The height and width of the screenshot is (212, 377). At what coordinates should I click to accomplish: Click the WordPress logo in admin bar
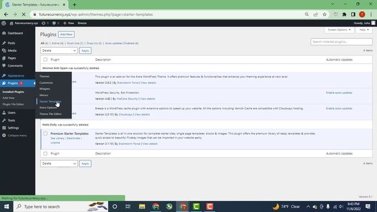[x=4, y=23]
